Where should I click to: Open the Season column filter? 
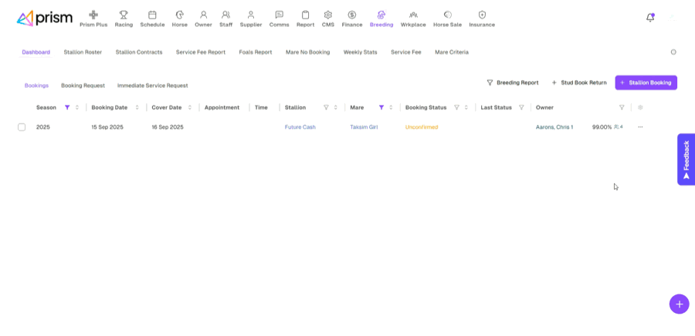click(67, 108)
